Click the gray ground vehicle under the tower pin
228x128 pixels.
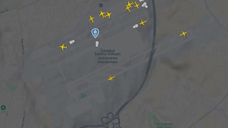pyautogui.click(x=97, y=44)
